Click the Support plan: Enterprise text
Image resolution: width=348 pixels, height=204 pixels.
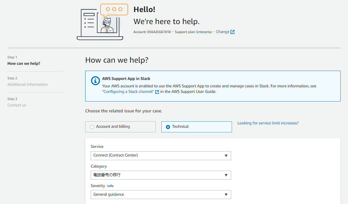point(193,32)
